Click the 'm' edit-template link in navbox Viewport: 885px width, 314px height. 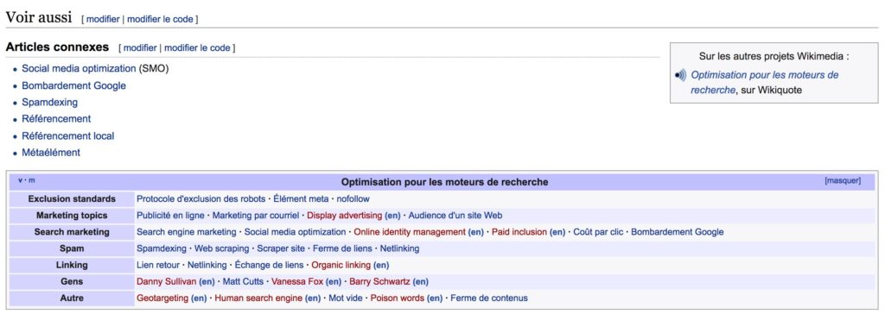tap(32, 180)
